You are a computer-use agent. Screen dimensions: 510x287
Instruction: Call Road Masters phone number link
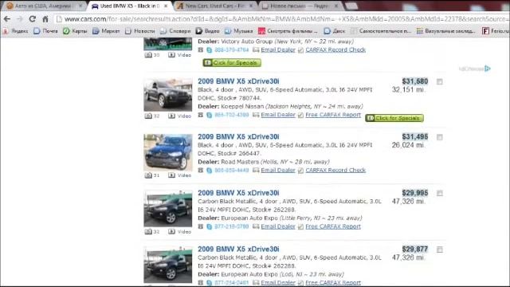(x=232, y=170)
